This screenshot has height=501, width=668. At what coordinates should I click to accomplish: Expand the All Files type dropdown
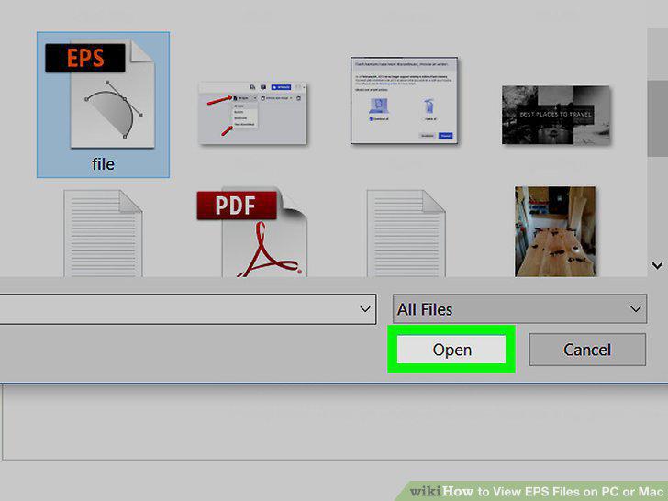tap(519, 309)
